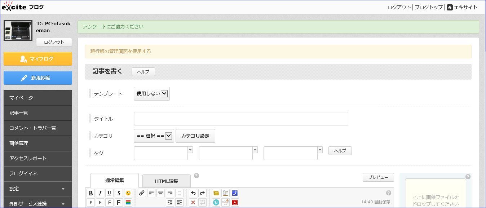Center-align text
This screenshot has width=486, height=208.
[160, 193]
